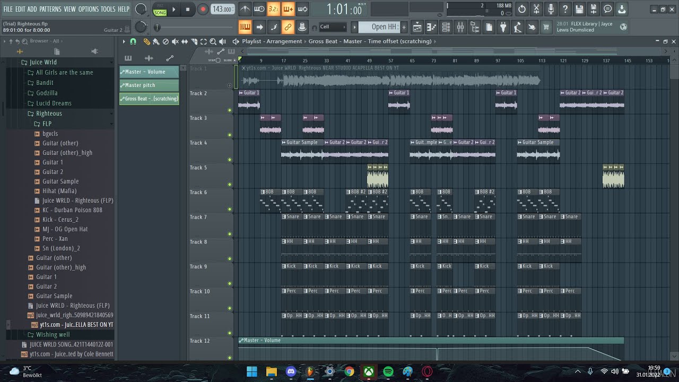Toggle the link-to-controller chain button

point(288,27)
